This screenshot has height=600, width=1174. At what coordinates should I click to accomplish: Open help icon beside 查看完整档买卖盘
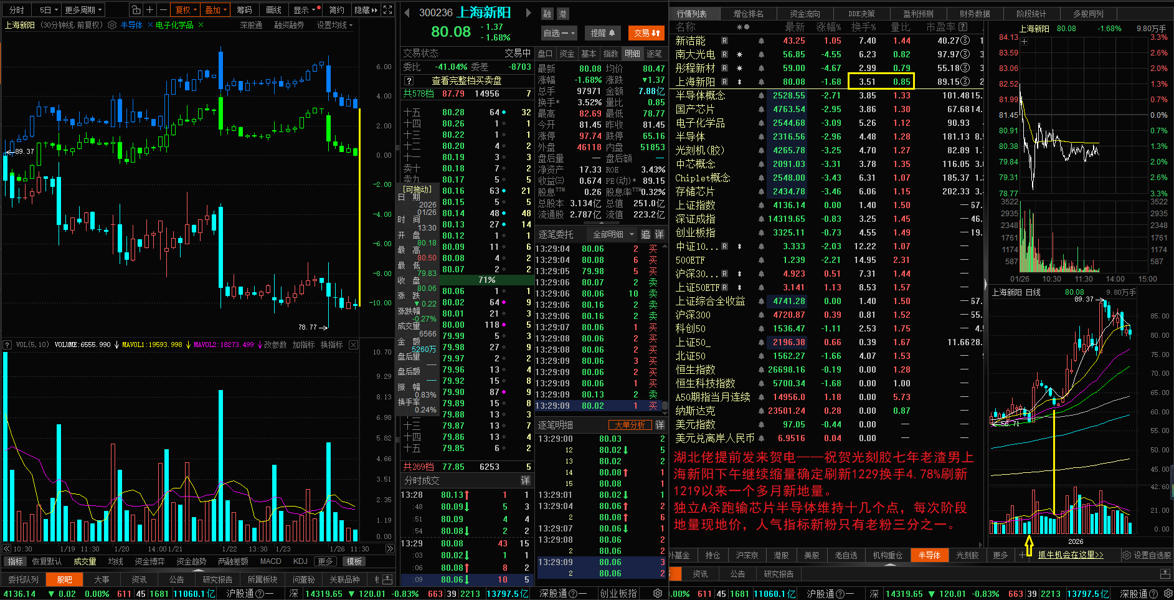click(409, 81)
